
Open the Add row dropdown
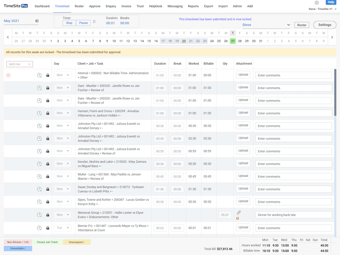point(20,64)
